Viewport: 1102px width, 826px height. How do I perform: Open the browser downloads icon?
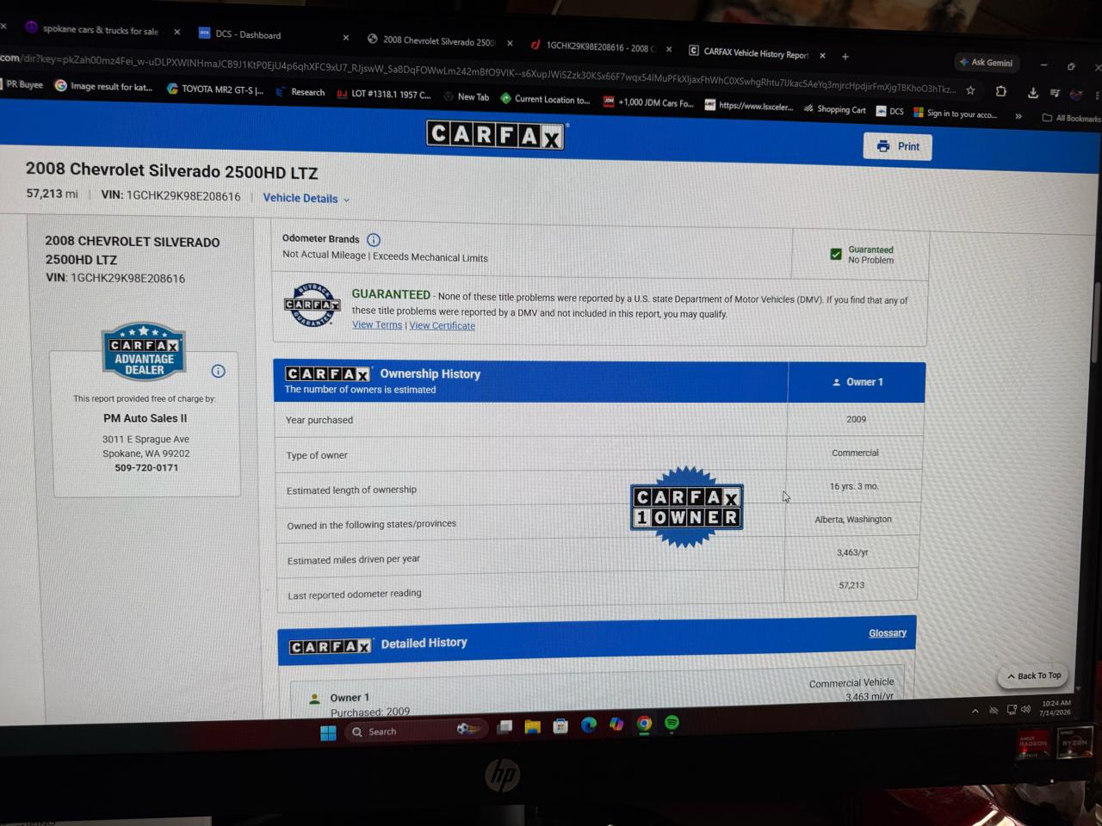[1032, 92]
